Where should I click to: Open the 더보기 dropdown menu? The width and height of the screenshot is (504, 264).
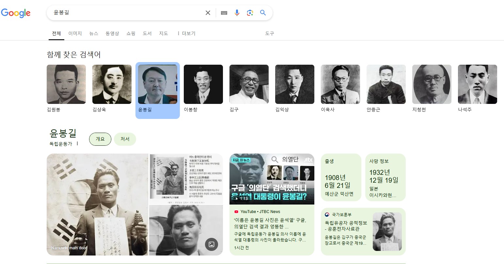(185, 33)
